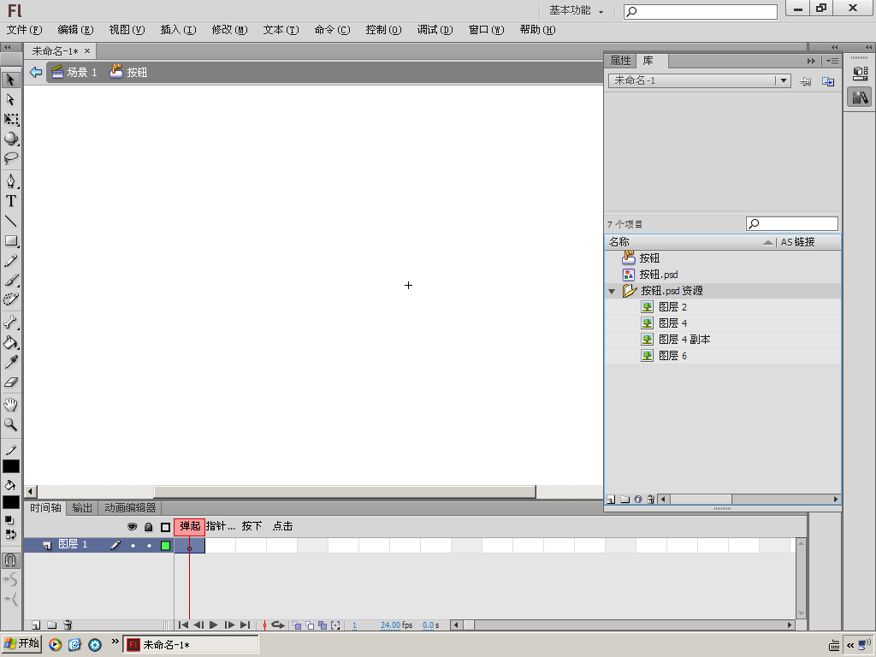Select the Eraser tool
Screen dimensions: 876x657
[x=10, y=382]
